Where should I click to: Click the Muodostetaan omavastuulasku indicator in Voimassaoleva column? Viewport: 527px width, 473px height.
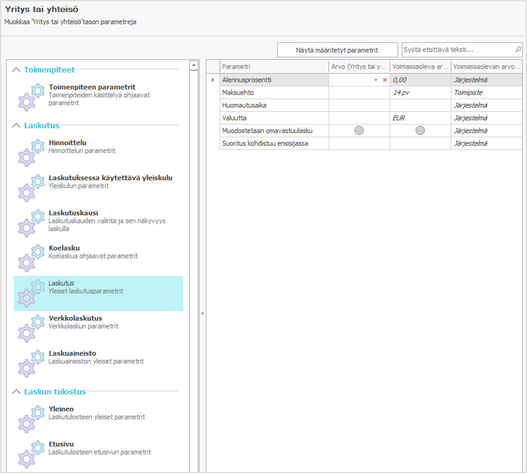(420, 130)
